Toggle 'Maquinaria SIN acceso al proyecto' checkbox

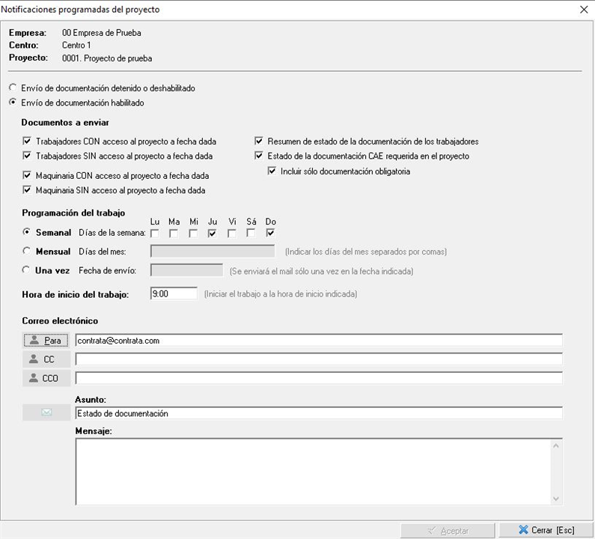(x=28, y=190)
